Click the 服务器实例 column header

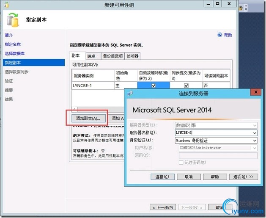pos(93,75)
